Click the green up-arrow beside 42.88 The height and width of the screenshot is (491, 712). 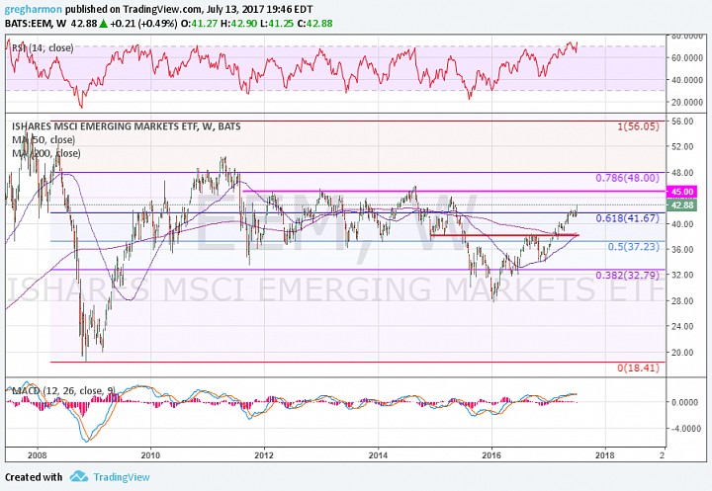click(x=104, y=23)
